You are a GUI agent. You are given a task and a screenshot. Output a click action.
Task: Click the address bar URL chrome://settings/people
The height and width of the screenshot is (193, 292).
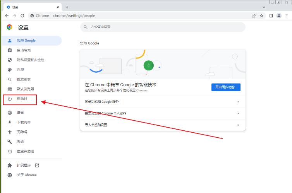click(x=74, y=16)
